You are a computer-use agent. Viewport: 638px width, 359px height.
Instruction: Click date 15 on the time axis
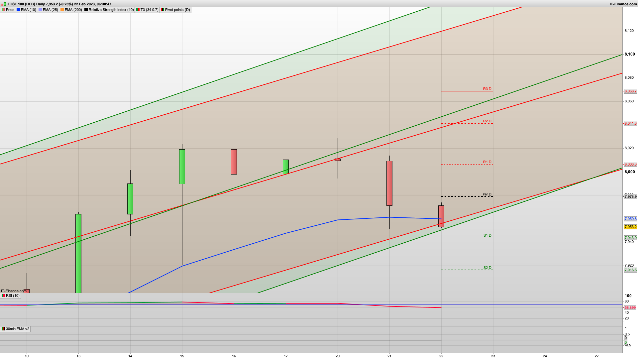coord(182,356)
